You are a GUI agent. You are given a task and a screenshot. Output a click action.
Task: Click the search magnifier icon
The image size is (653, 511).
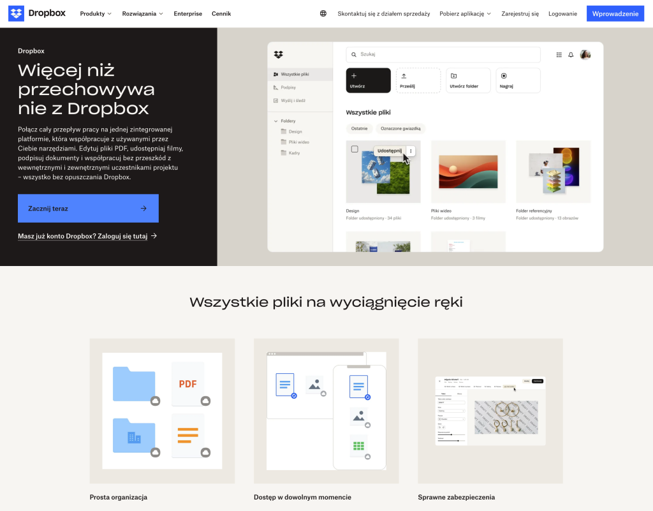pyautogui.click(x=353, y=55)
